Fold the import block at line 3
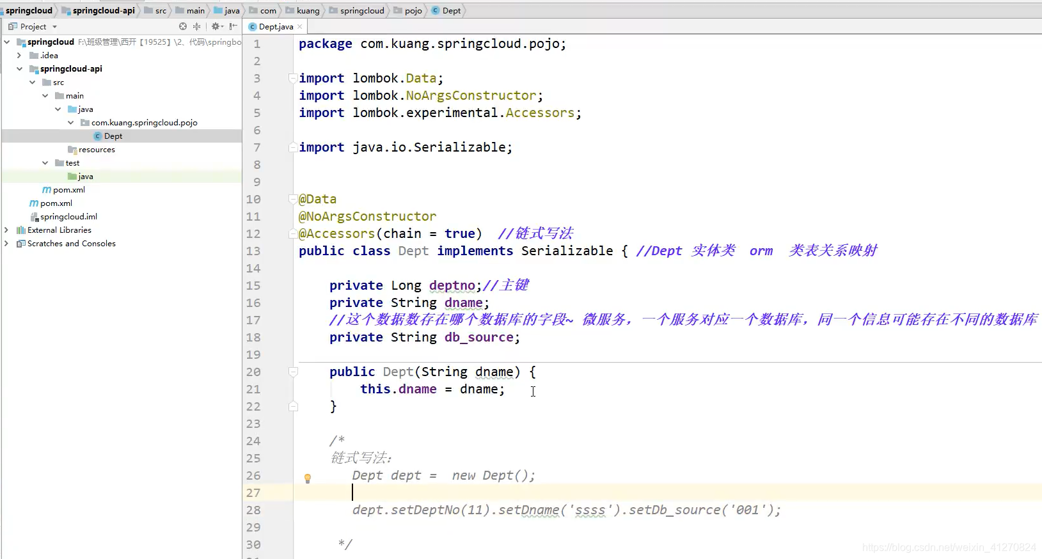Viewport: 1042px width, 559px height. coord(293,78)
